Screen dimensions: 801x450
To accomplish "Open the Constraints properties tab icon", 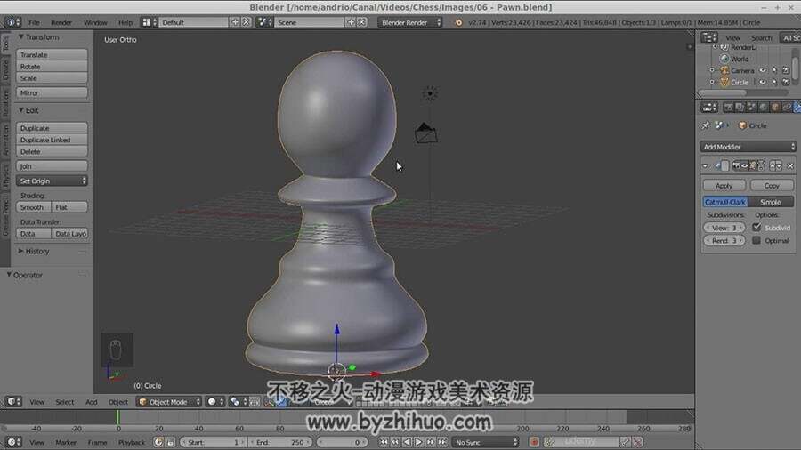I will [787, 107].
